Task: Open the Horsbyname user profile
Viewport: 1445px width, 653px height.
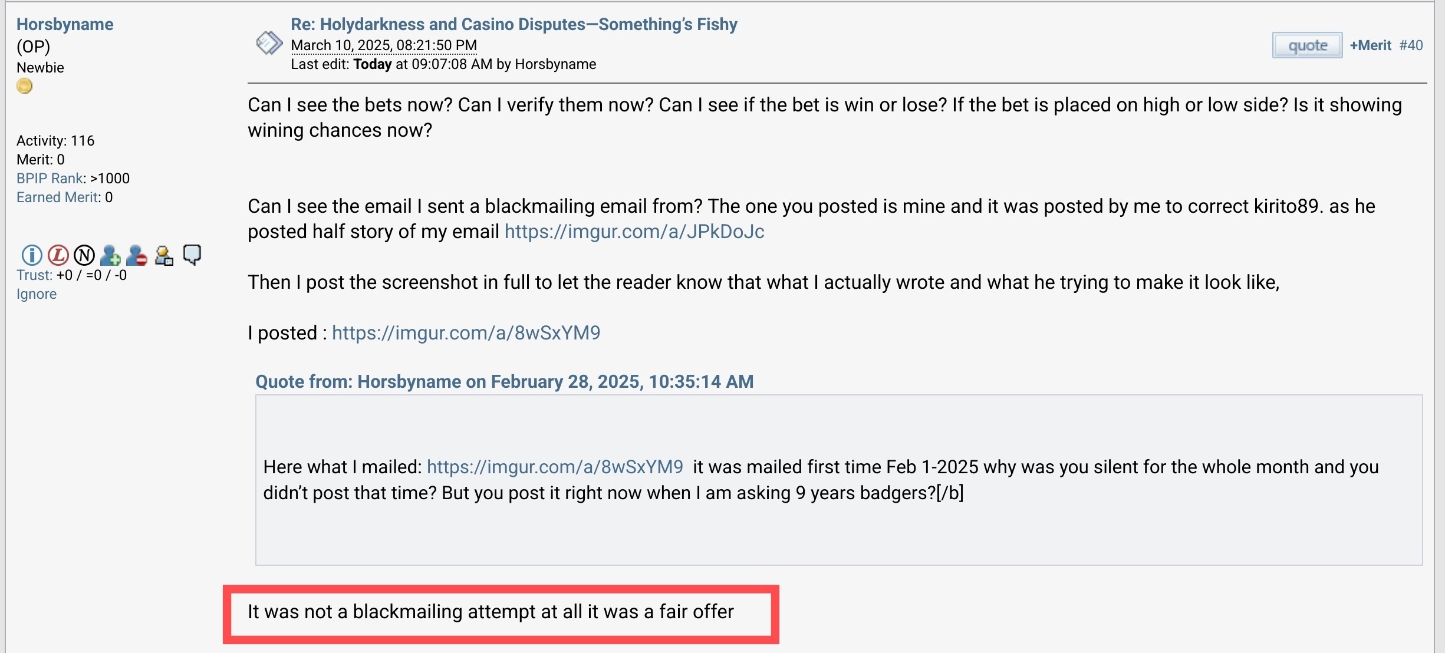Action: pyautogui.click(x=65, y=24)
